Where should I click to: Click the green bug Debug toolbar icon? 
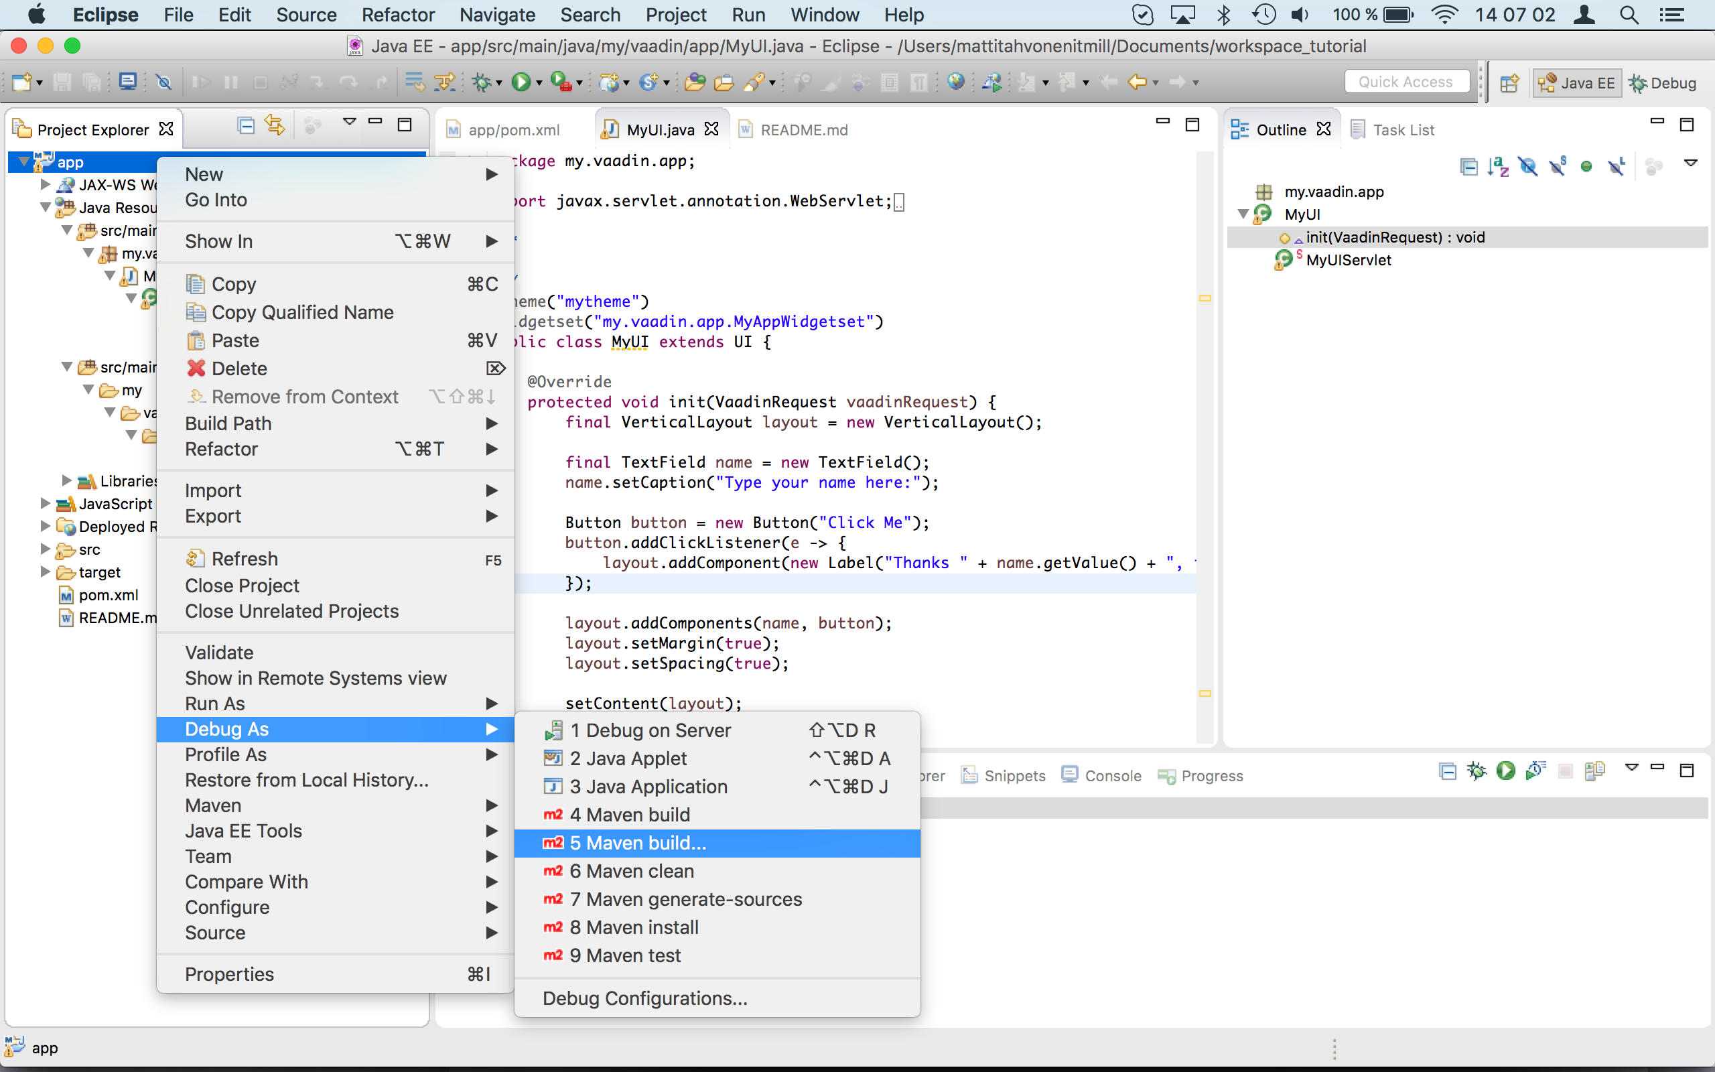tap(482, 82)
